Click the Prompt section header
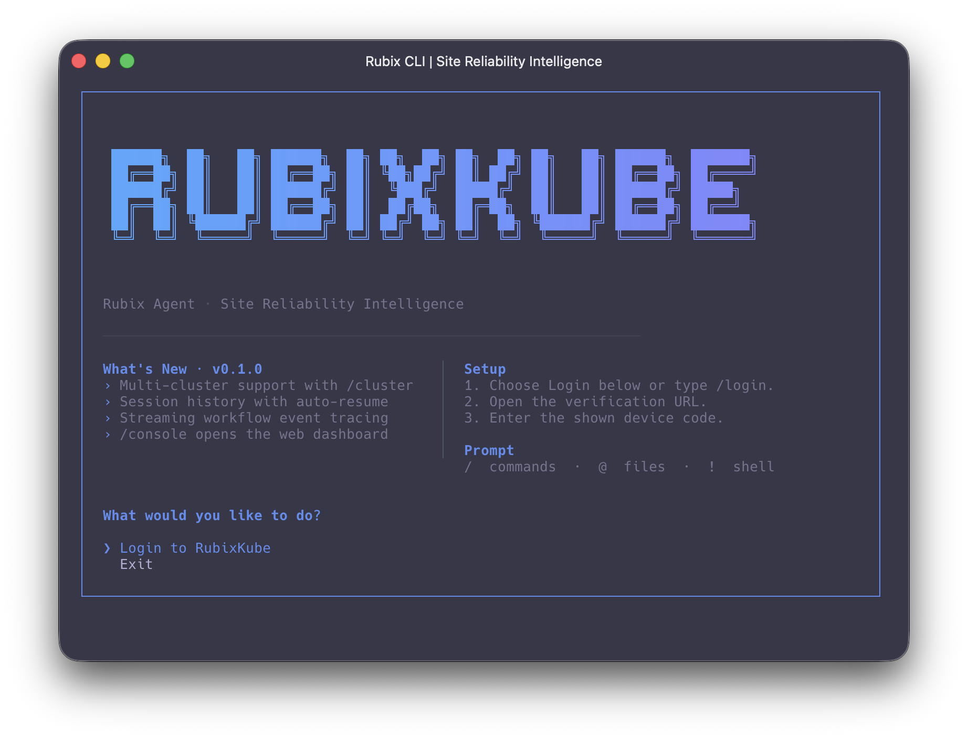The width and height of the screenshot is (968, 739). pos(489,450)
